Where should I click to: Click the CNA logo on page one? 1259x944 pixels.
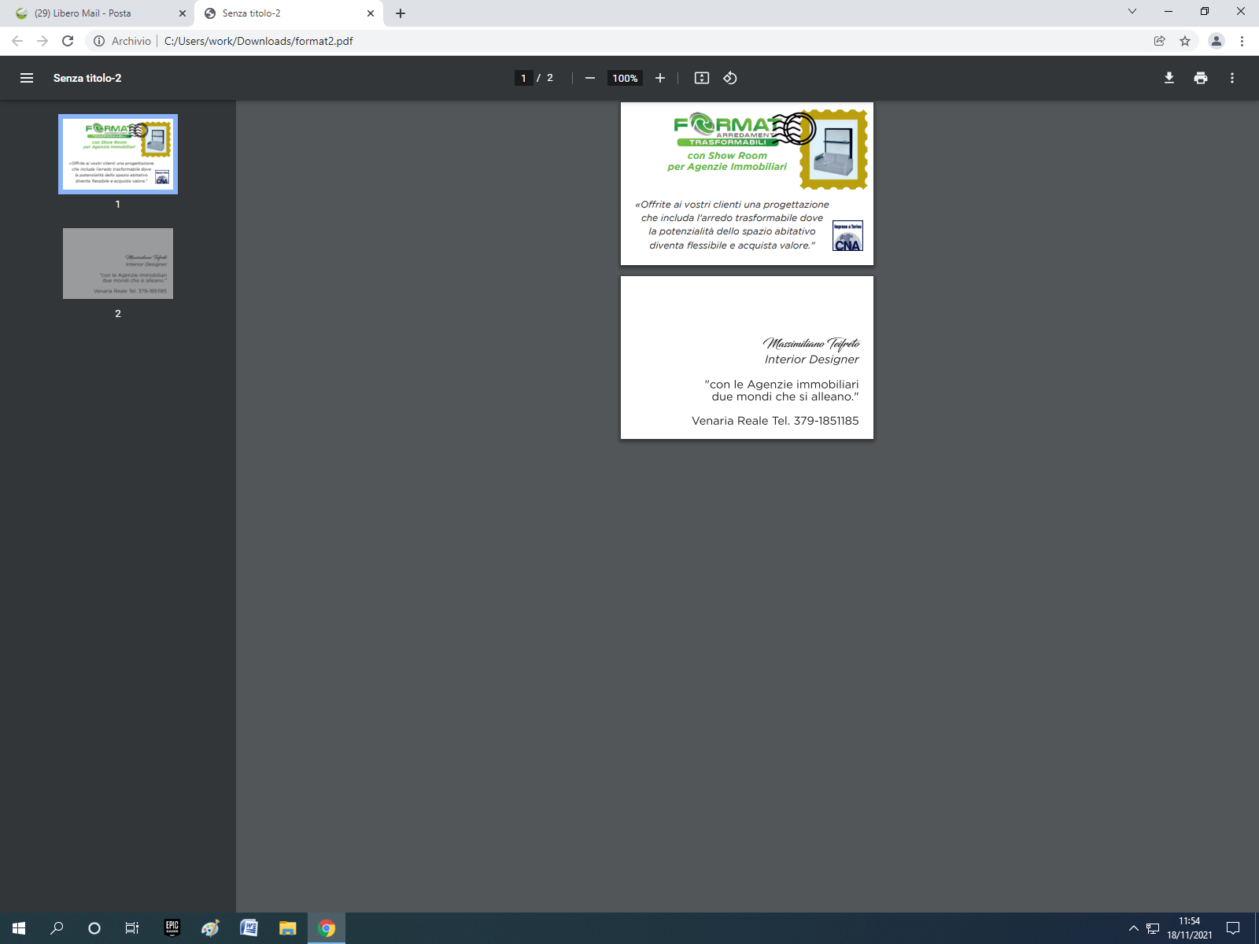coord(847,236)
